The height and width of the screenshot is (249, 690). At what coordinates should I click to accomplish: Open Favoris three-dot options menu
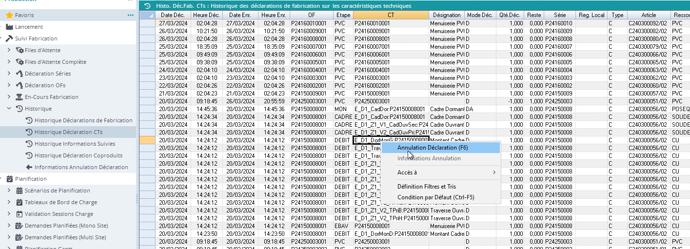(x=130, y=15)
